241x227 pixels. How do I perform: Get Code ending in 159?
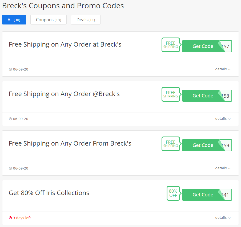click(x=207, y=145)
